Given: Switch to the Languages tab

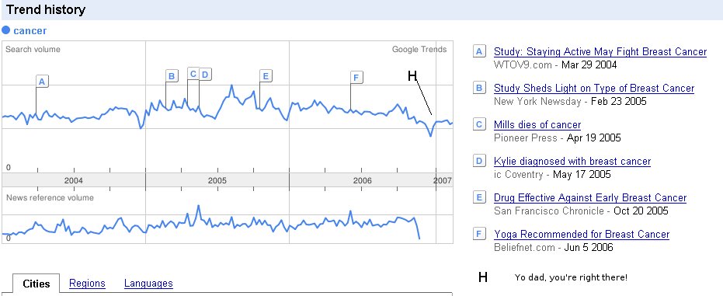Looking at the screenshot, I should (x=148, y=284).
